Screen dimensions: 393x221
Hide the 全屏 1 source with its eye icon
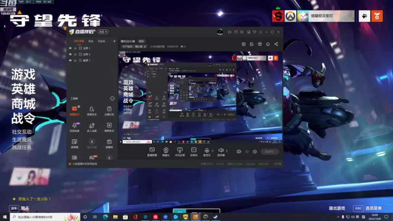pos(70,48)
